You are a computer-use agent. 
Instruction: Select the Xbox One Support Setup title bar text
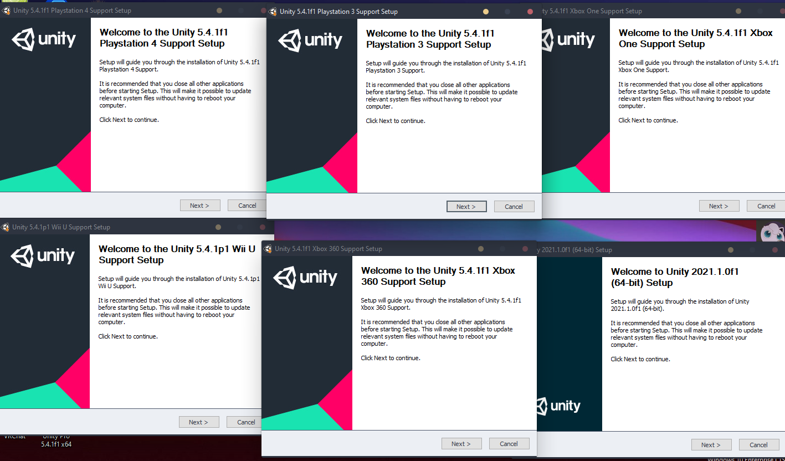[592, 11]
